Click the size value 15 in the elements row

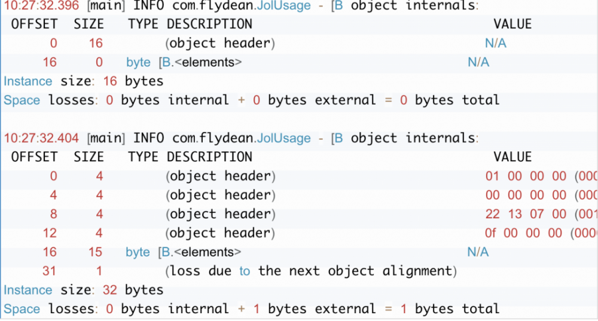point(94,252)
